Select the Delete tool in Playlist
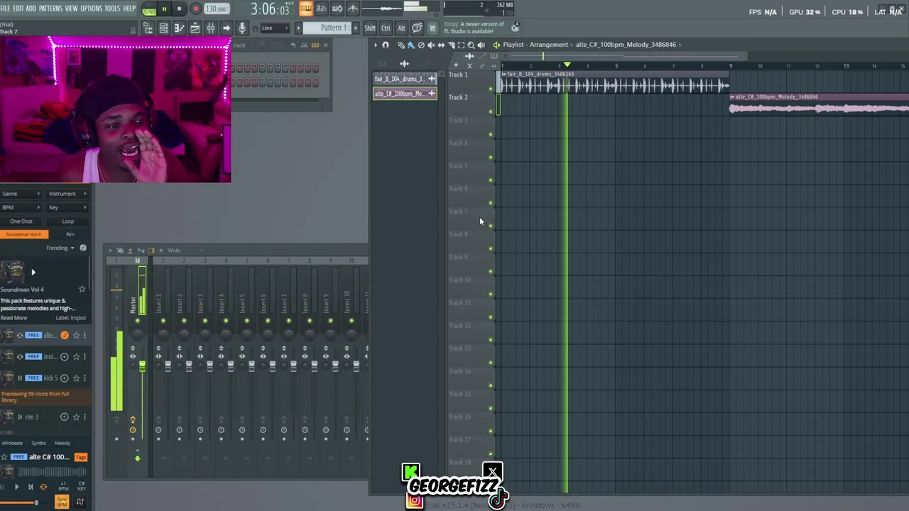This screenshot has height=511, width=909. pyautogui.click(x=420, y=45)
